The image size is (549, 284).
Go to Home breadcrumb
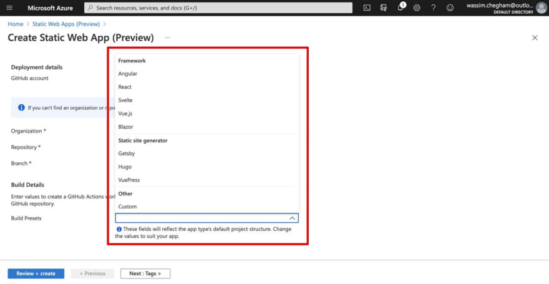click(x=16, y=24)
